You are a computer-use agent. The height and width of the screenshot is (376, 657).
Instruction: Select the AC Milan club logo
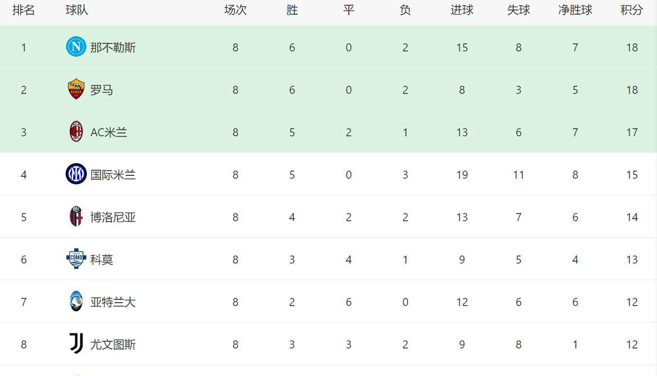click(x=76, y=131)
